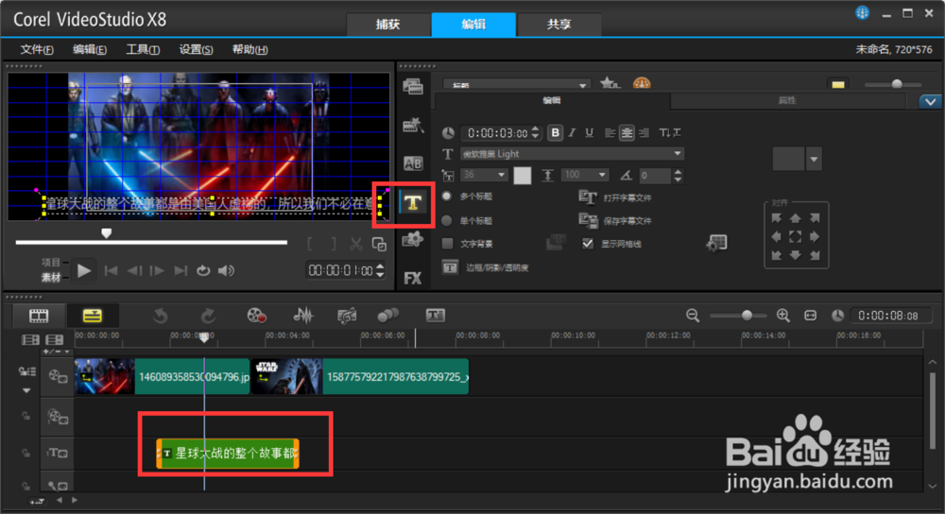
Task: Align title to center with alignment grid
Action: [x=796, y=237]
